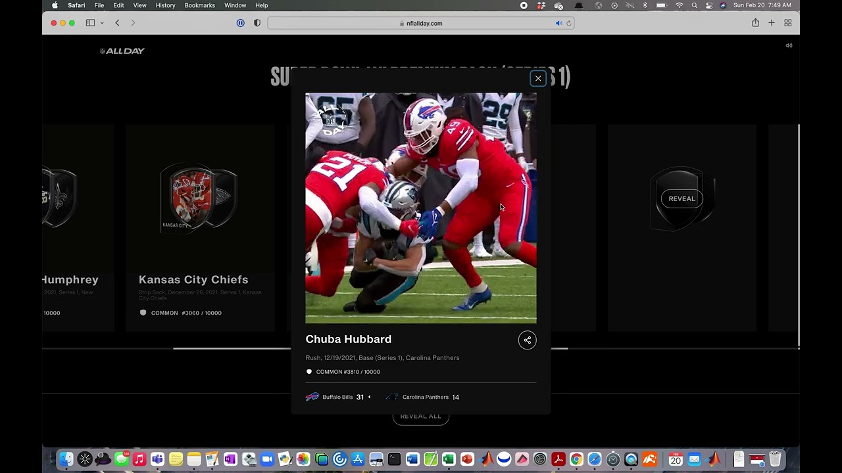Open Siri from menu bar
Image resolution: width=842 pixels, height=473 pixels.
tap(723, 5)
